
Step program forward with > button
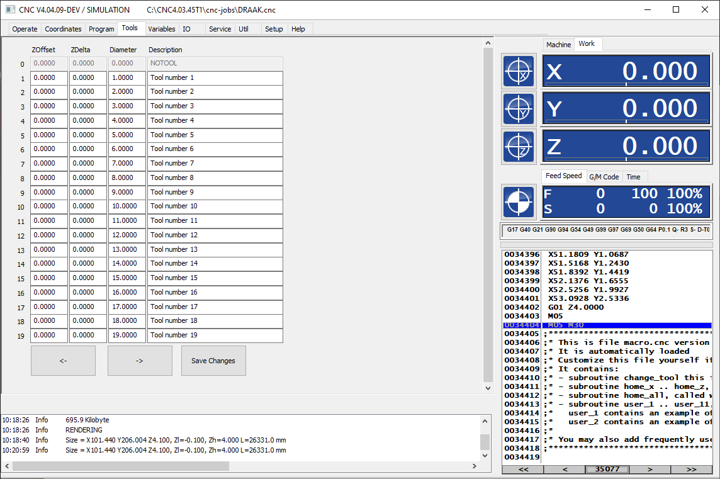pos(650,470)
